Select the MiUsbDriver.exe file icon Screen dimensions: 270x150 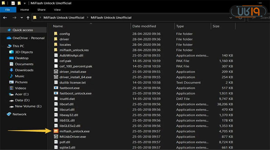coord(55,136)
